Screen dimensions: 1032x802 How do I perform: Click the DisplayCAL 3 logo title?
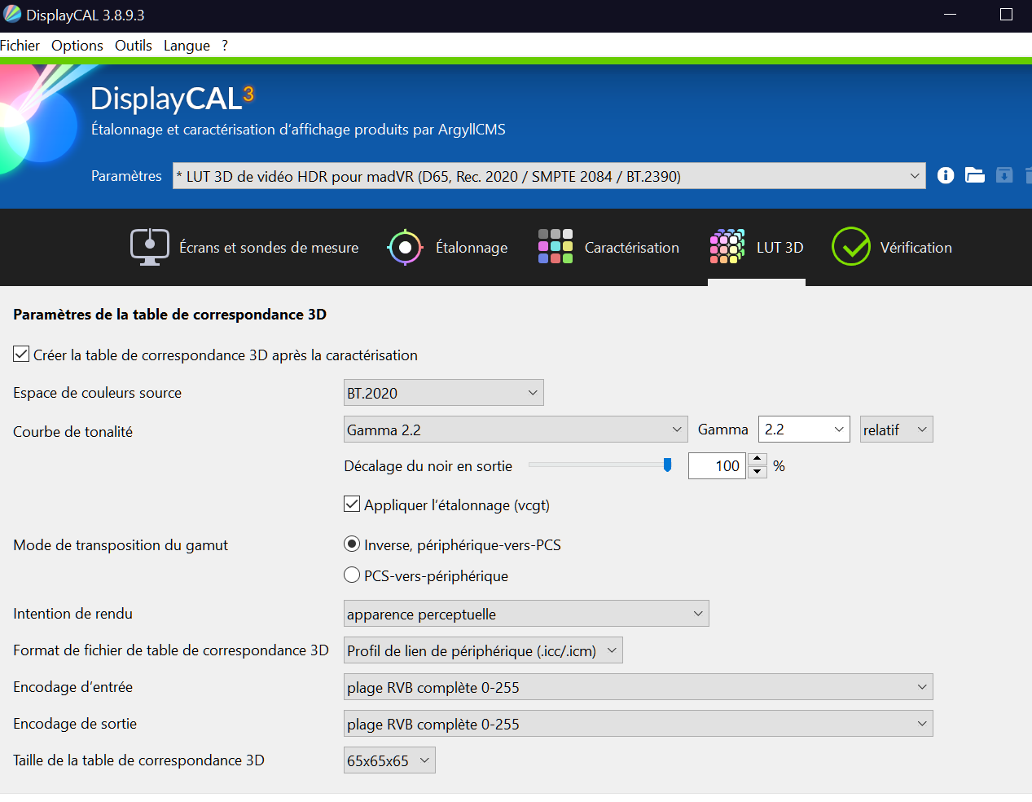(172, 98)
